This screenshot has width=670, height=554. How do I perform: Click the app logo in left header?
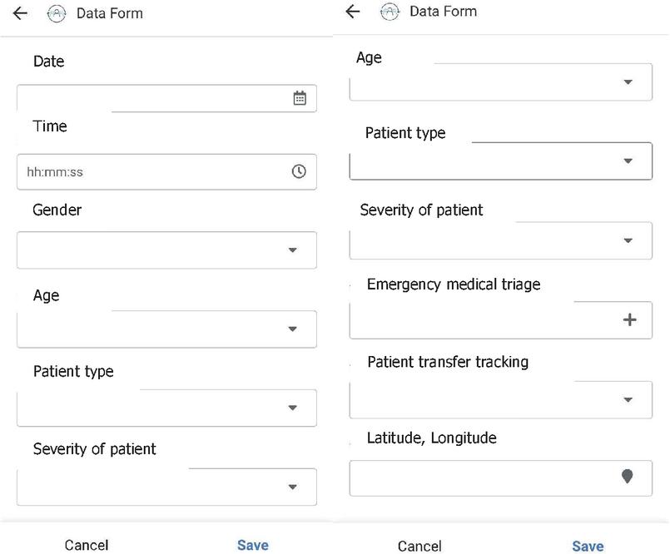(x=57, y=13)
